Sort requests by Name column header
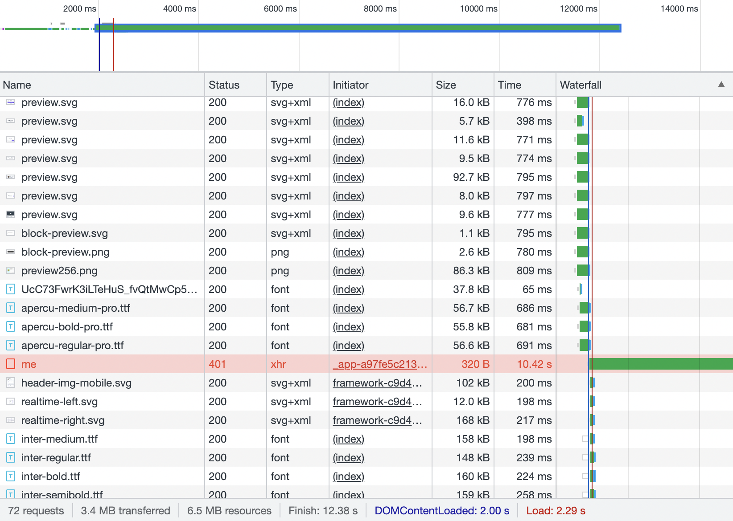The height and width of the screenshot is (521, 733). click(x=102, y=85)
